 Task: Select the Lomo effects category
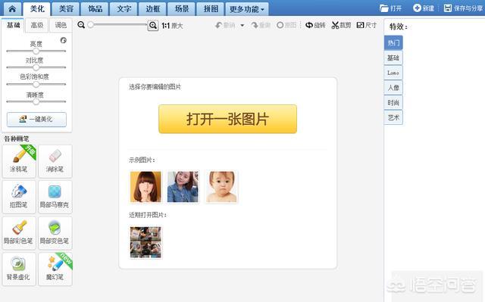393,73
